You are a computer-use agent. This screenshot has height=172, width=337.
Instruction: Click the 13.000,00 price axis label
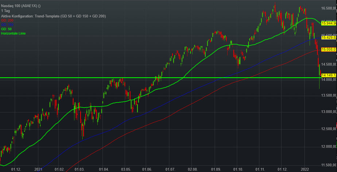click(329, 112)
